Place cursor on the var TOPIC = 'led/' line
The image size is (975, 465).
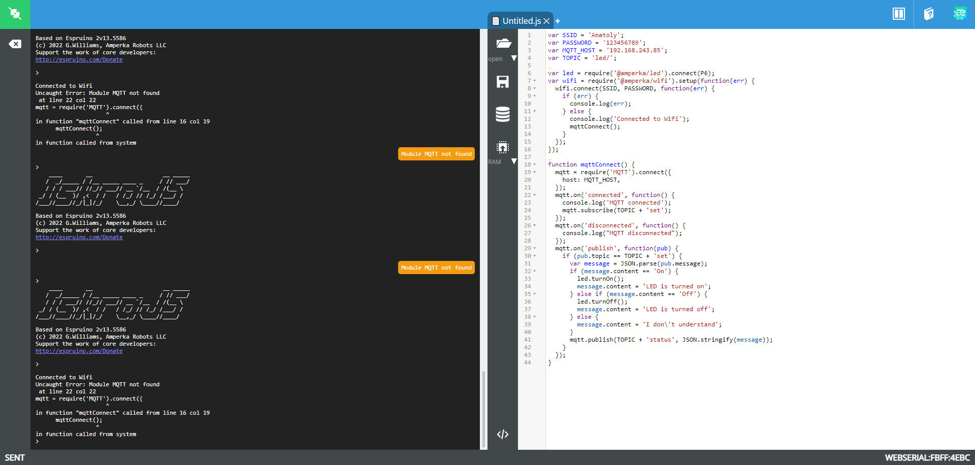582,58
